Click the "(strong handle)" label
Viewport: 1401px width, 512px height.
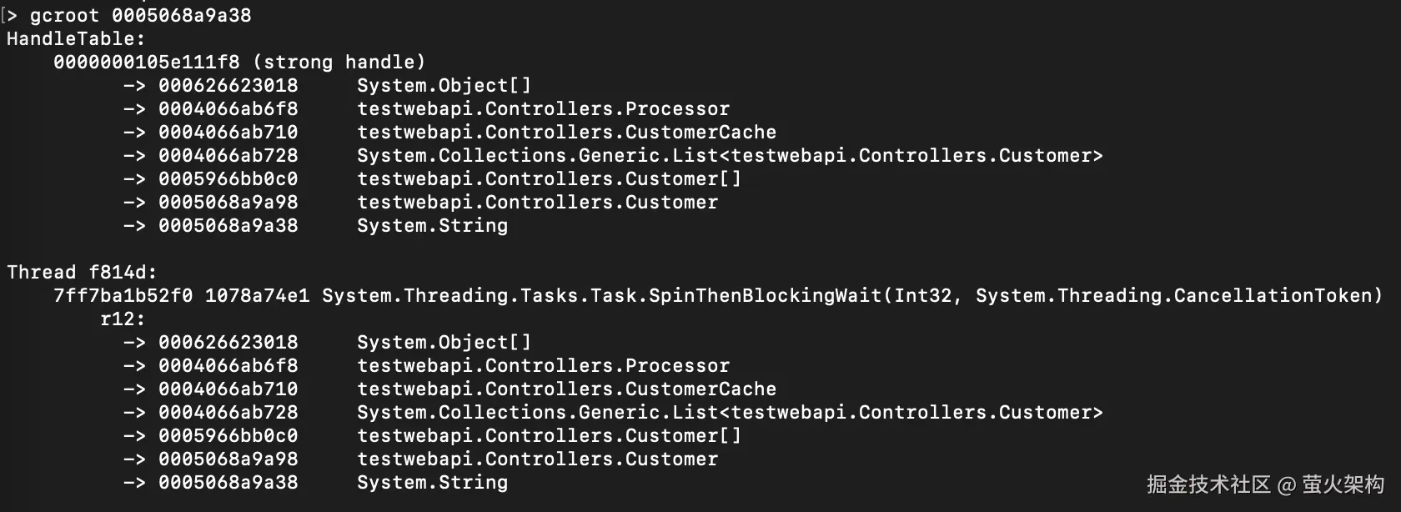click(339, 62)
